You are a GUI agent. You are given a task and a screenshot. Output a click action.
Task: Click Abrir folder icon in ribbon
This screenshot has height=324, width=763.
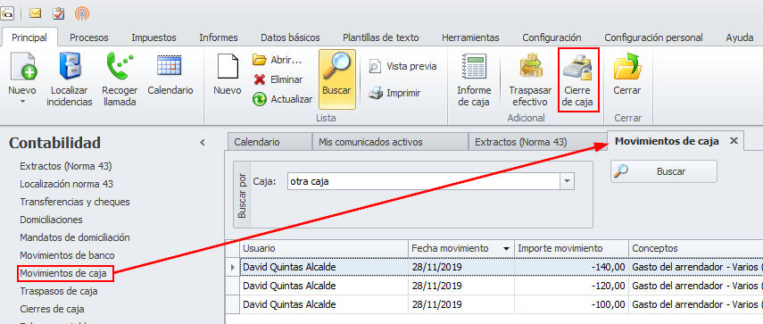coord(260,61)
